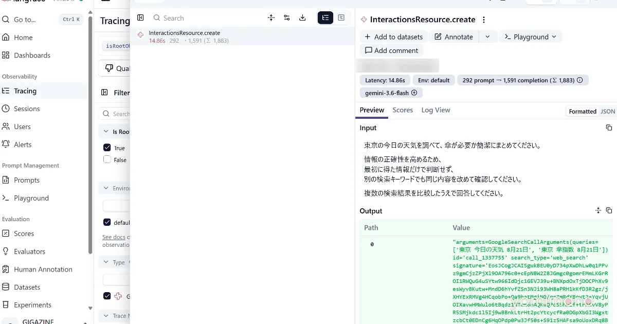Switch to the Scores tab
The width and height of the screenshot is (617, 324).
coord(403,110)
